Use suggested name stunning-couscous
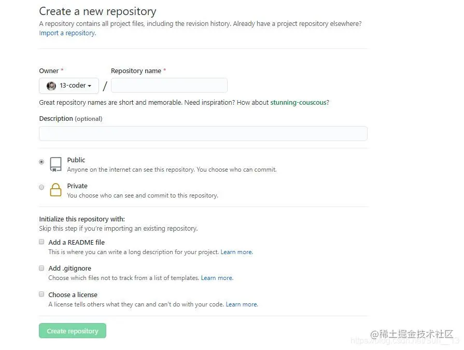Image resolution: width=464 pixels, height=350 pixels. [299, 103]
